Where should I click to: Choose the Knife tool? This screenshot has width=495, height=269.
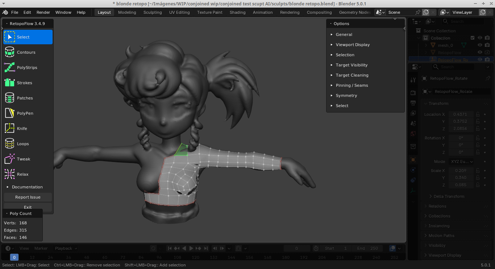pos(28,129)
